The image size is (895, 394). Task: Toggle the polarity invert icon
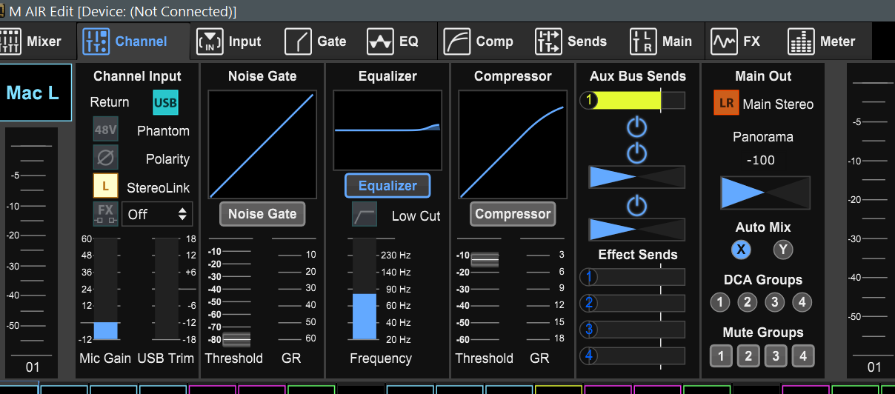click(x=105, y=158)
